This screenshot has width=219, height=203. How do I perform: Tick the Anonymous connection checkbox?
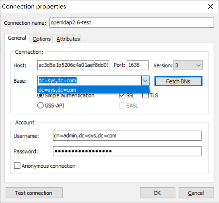click(17, 166)
